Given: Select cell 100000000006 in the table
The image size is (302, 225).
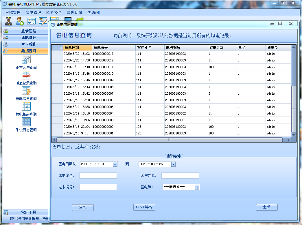Looking at the screenshot, I should [114, 100].
